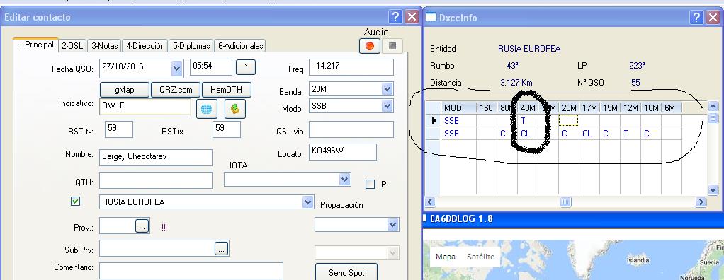Click the 6M column header in DxccInfo
The height and width of the screenshot is (280, 724).
pyautogui.click(x=671, y=107)
